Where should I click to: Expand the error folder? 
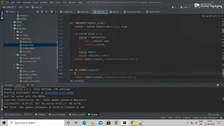coord(14,65)
